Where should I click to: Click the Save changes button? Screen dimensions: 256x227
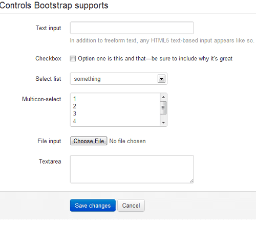[93, 206]
